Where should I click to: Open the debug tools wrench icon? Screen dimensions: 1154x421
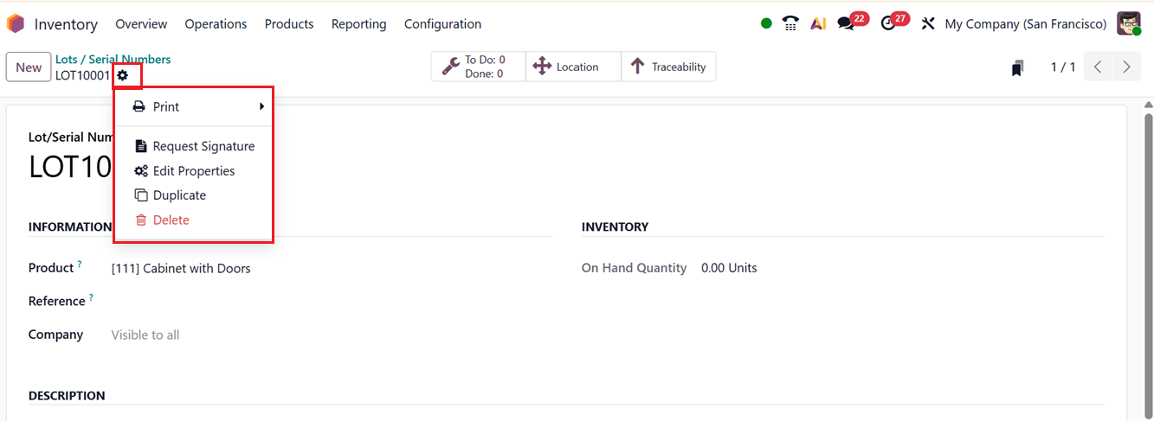click(x=928, y=24)
